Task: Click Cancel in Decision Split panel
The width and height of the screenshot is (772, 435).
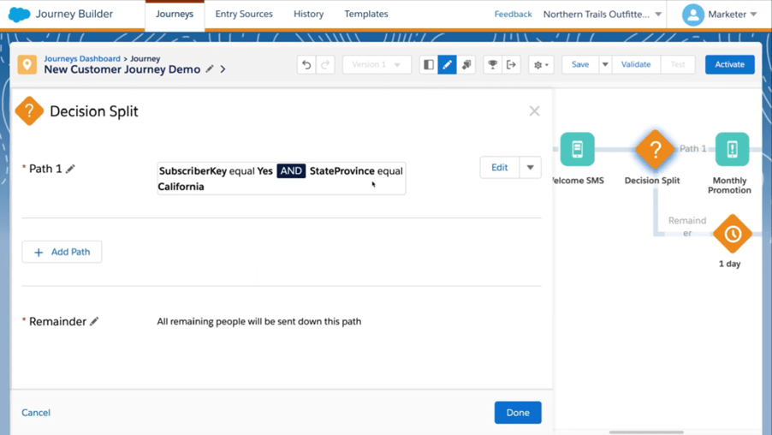Action: (x=36, y=413)
